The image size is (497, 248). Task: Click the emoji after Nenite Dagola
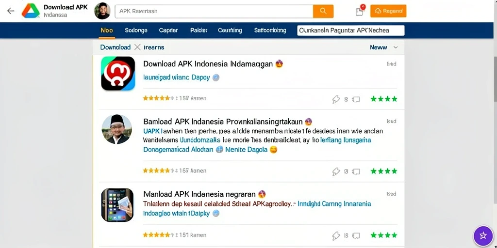tap(273, 149)
